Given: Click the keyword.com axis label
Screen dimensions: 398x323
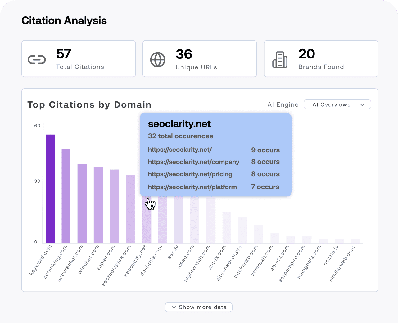Looking at the screenshot, I should click(40, 261).
